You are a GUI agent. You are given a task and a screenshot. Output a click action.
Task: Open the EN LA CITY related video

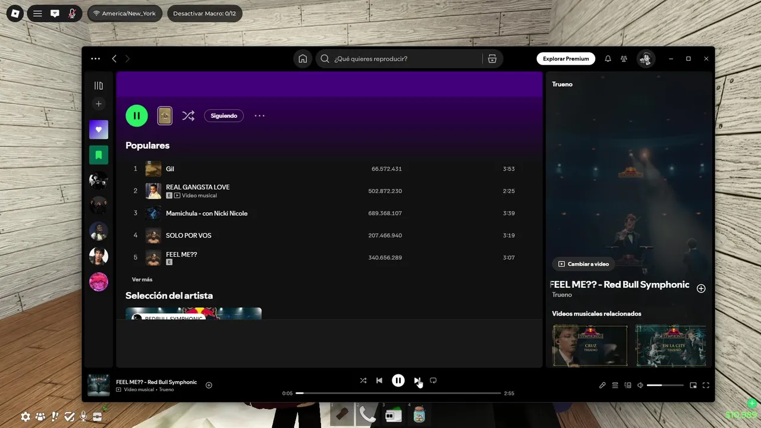pyautogui.click(x=671, y=345)
